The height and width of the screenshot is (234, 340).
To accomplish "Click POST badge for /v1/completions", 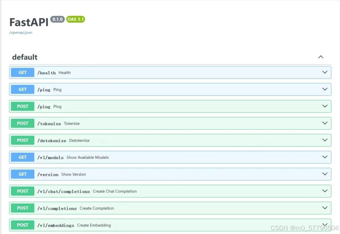I will click(23, 208).
